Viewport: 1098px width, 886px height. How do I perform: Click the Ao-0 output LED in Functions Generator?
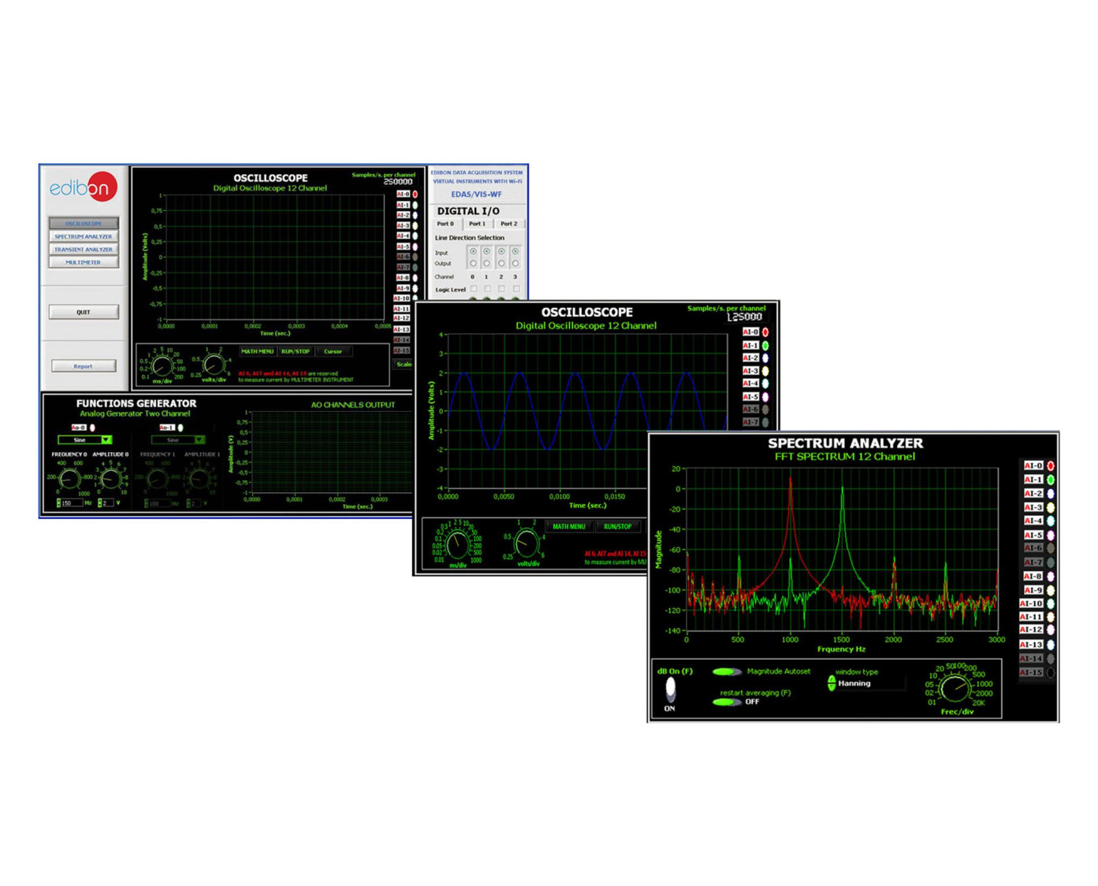click(x=92, y=428)
